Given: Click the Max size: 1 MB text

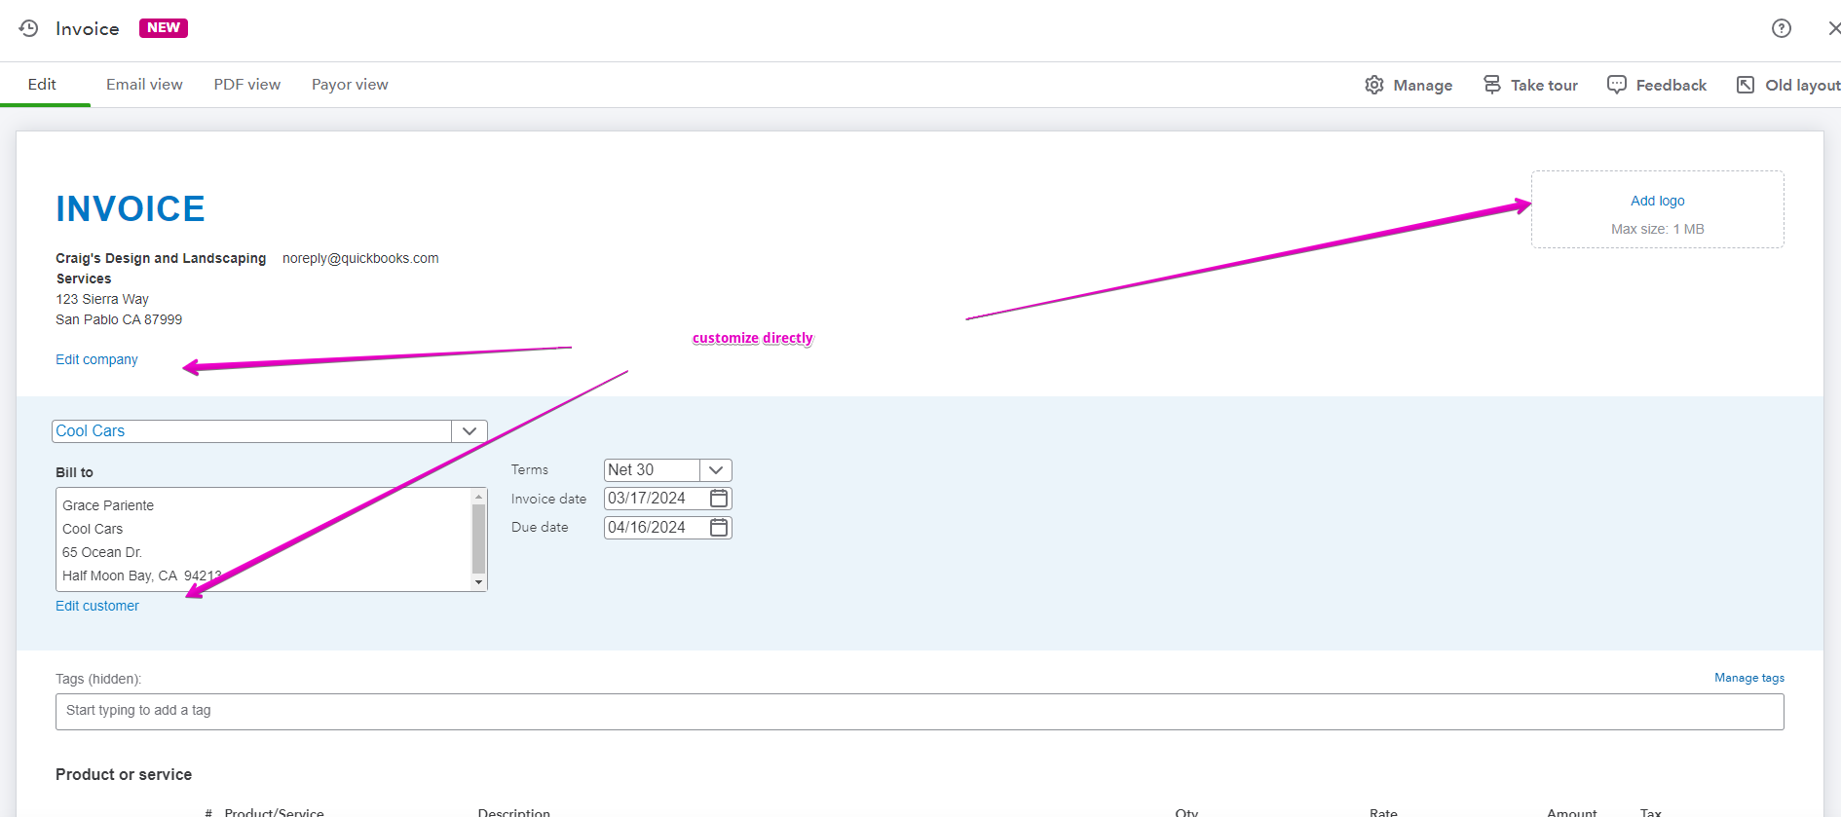Looking at the screenshot, I should [1658, 229].
